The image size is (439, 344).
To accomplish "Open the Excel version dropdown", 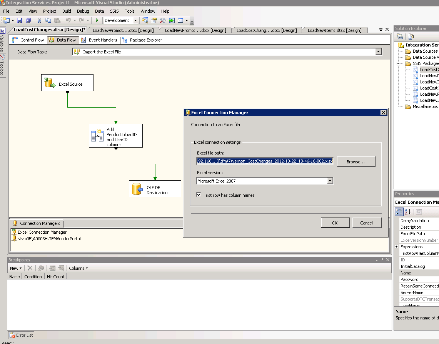I will pyautogui.click(x=330, y=180).
